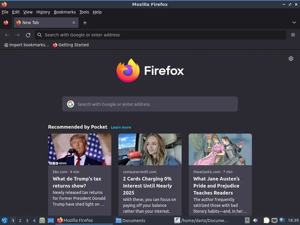Click the Firefox logo on the new tab page
The image size is (300, 225).
(150, 70)
